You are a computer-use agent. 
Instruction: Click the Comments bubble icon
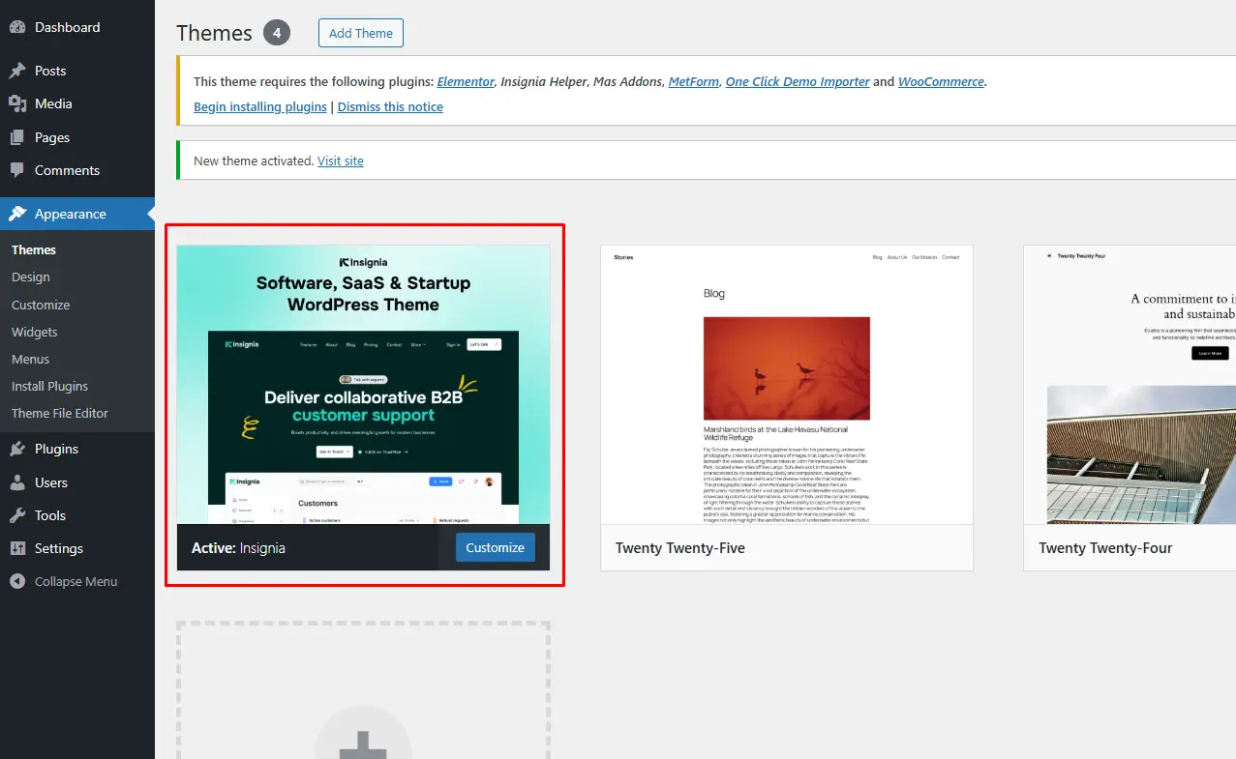click(17, 170)
